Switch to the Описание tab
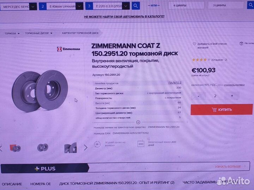This screenshot has width=254, height=190. (x=12, y=184)
